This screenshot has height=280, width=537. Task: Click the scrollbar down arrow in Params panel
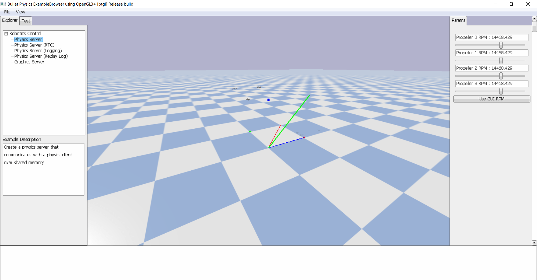pos(534,243)
